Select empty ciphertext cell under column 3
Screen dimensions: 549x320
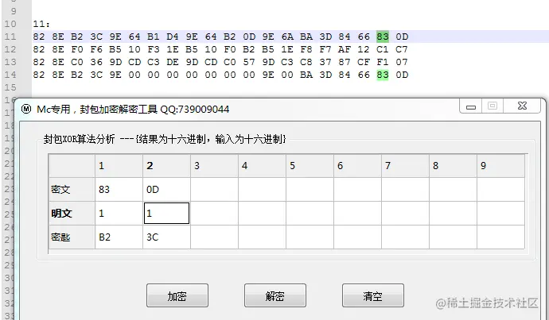[x=214, y=189]
